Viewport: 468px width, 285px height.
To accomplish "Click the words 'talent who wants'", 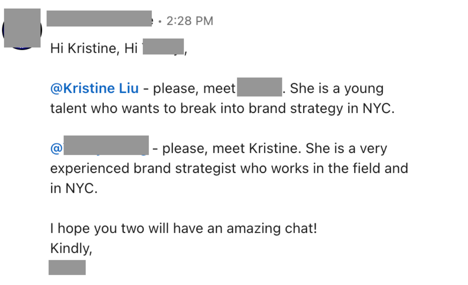I will click(104, 109).
